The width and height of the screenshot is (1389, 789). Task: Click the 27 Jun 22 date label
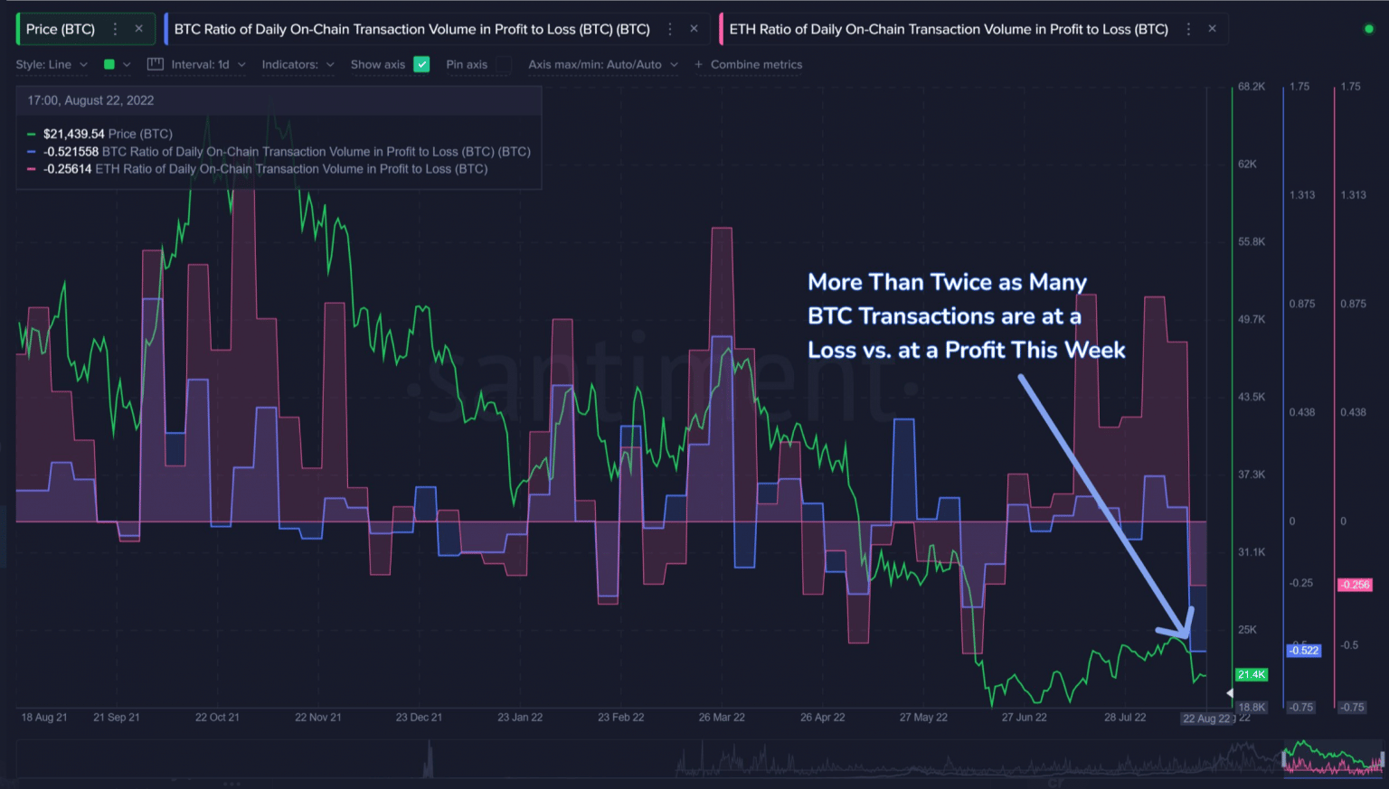tap(1025, 718)
